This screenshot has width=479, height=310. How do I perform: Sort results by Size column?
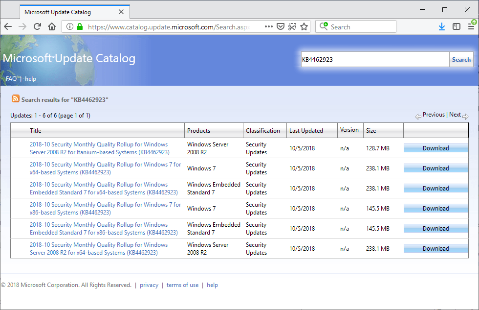[x=371, y=130]
